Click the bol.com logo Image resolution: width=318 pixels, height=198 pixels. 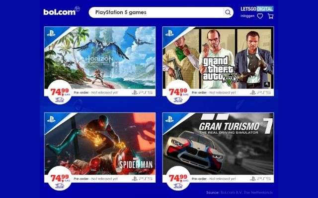tap(62, 11)
